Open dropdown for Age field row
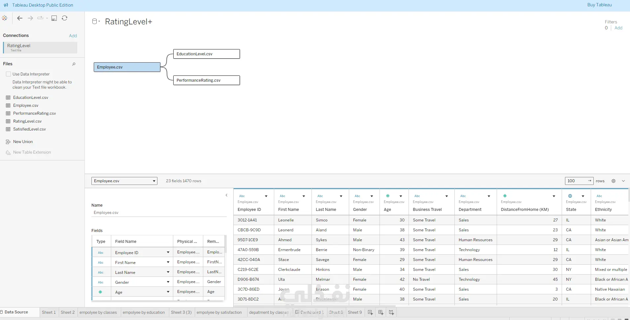This screenshot has height=320, width=630. 168,292
